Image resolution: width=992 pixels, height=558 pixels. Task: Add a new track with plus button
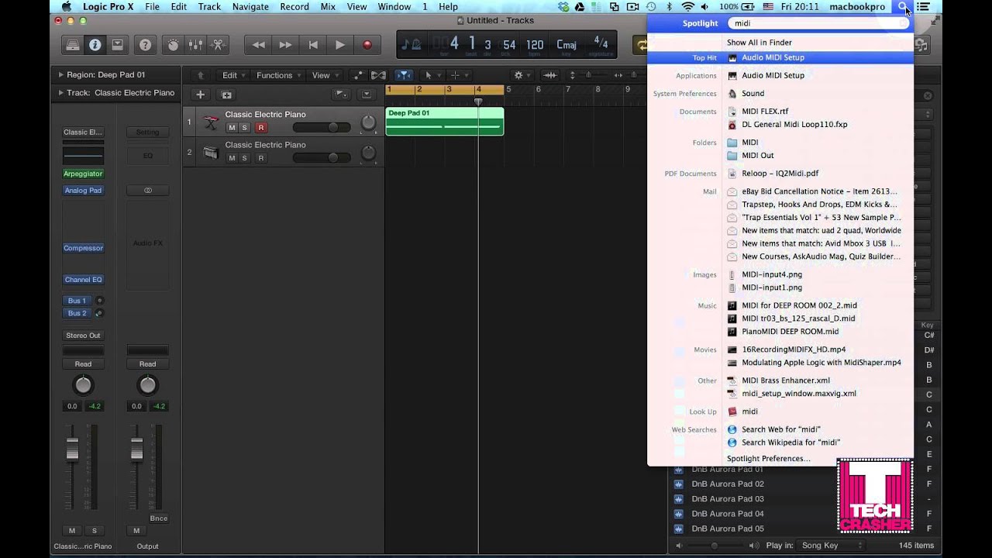click(200, 95)
